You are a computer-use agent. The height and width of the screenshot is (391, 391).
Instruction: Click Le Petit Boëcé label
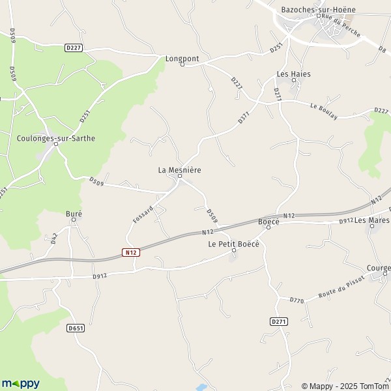[234, 244]
